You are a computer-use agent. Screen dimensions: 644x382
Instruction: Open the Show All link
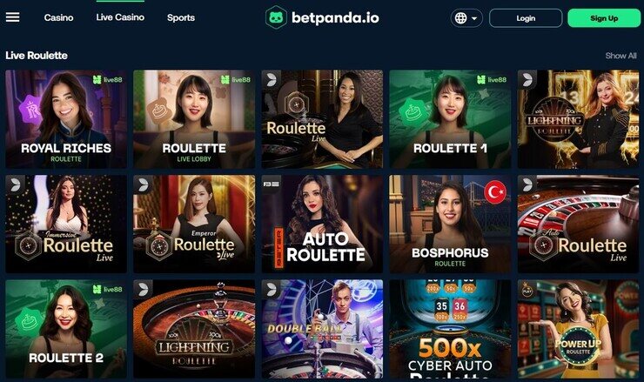[x=621, y=56]
